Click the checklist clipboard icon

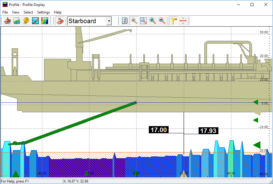click(125, 21)
